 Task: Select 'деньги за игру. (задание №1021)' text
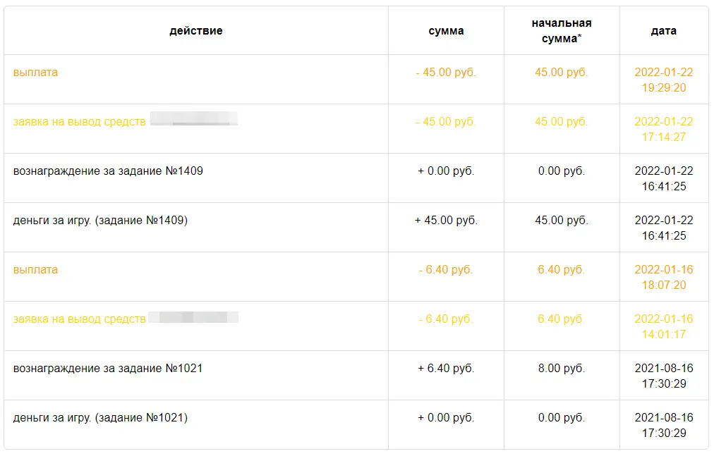pos(100,417)
